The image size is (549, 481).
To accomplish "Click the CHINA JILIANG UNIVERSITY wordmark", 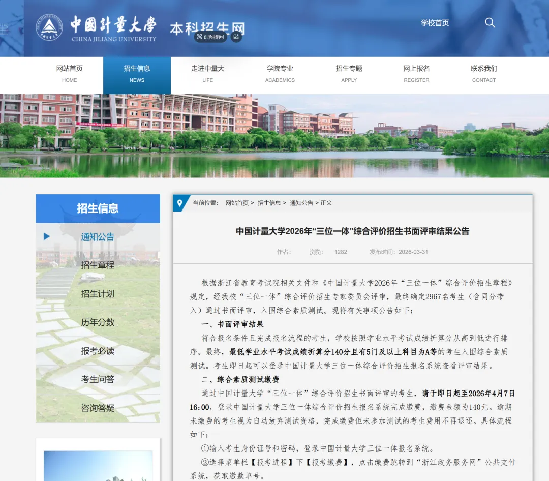I will 114,39.
